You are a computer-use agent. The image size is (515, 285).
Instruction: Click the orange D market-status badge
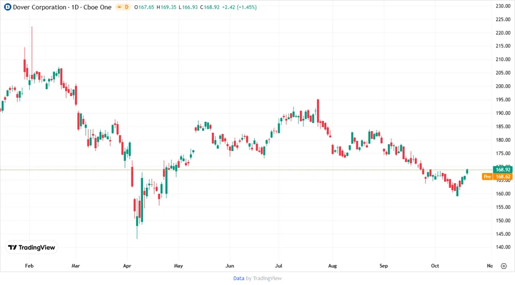tap(123, 7)
